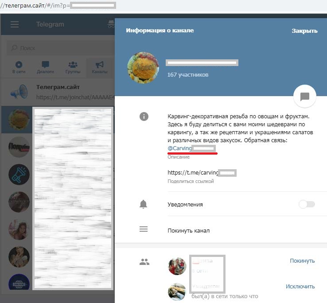327x303 pixels.
Task: Click the members people icon
Action: tap(144, 262)
